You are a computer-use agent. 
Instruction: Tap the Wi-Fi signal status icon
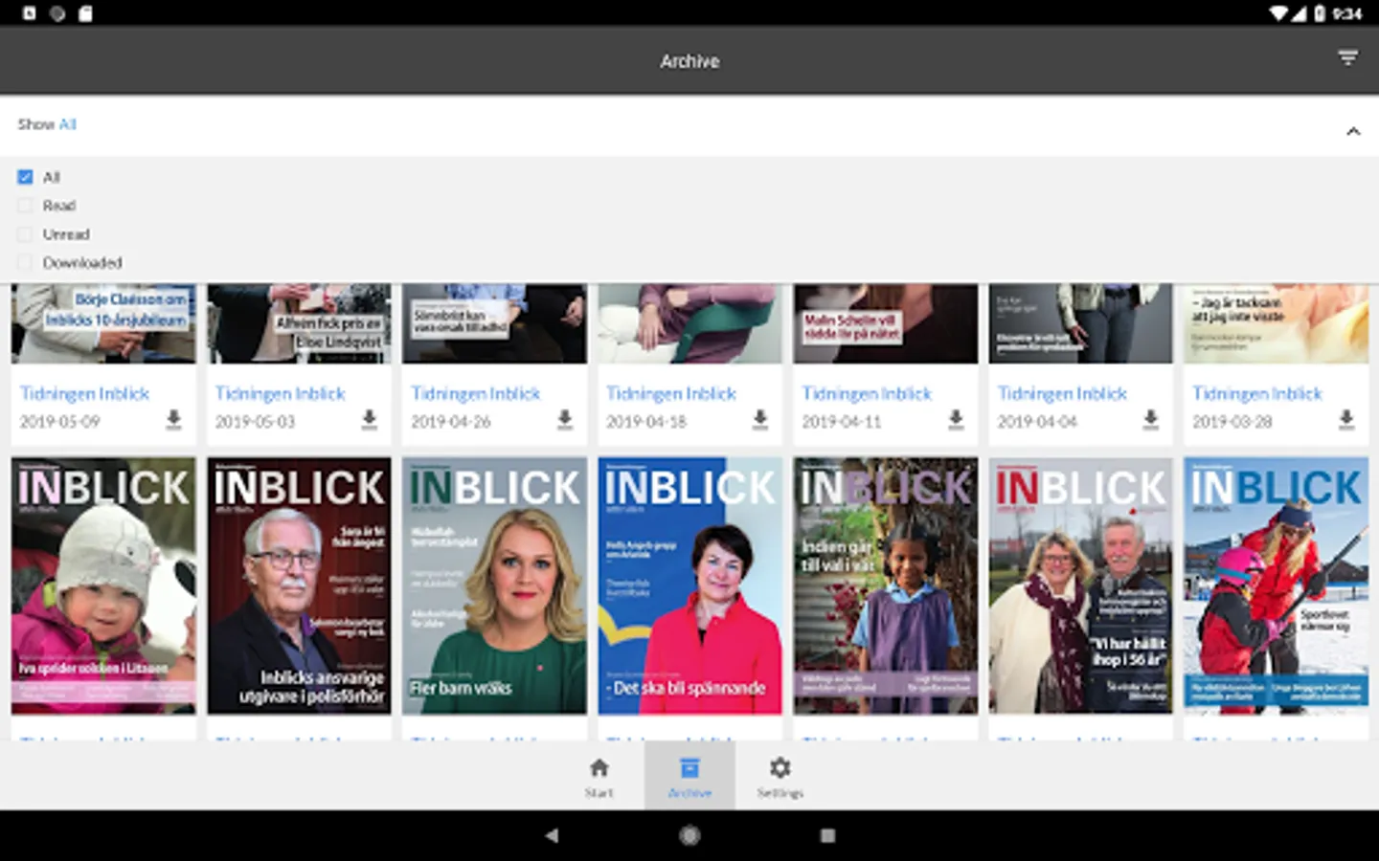click(1279, 13)
